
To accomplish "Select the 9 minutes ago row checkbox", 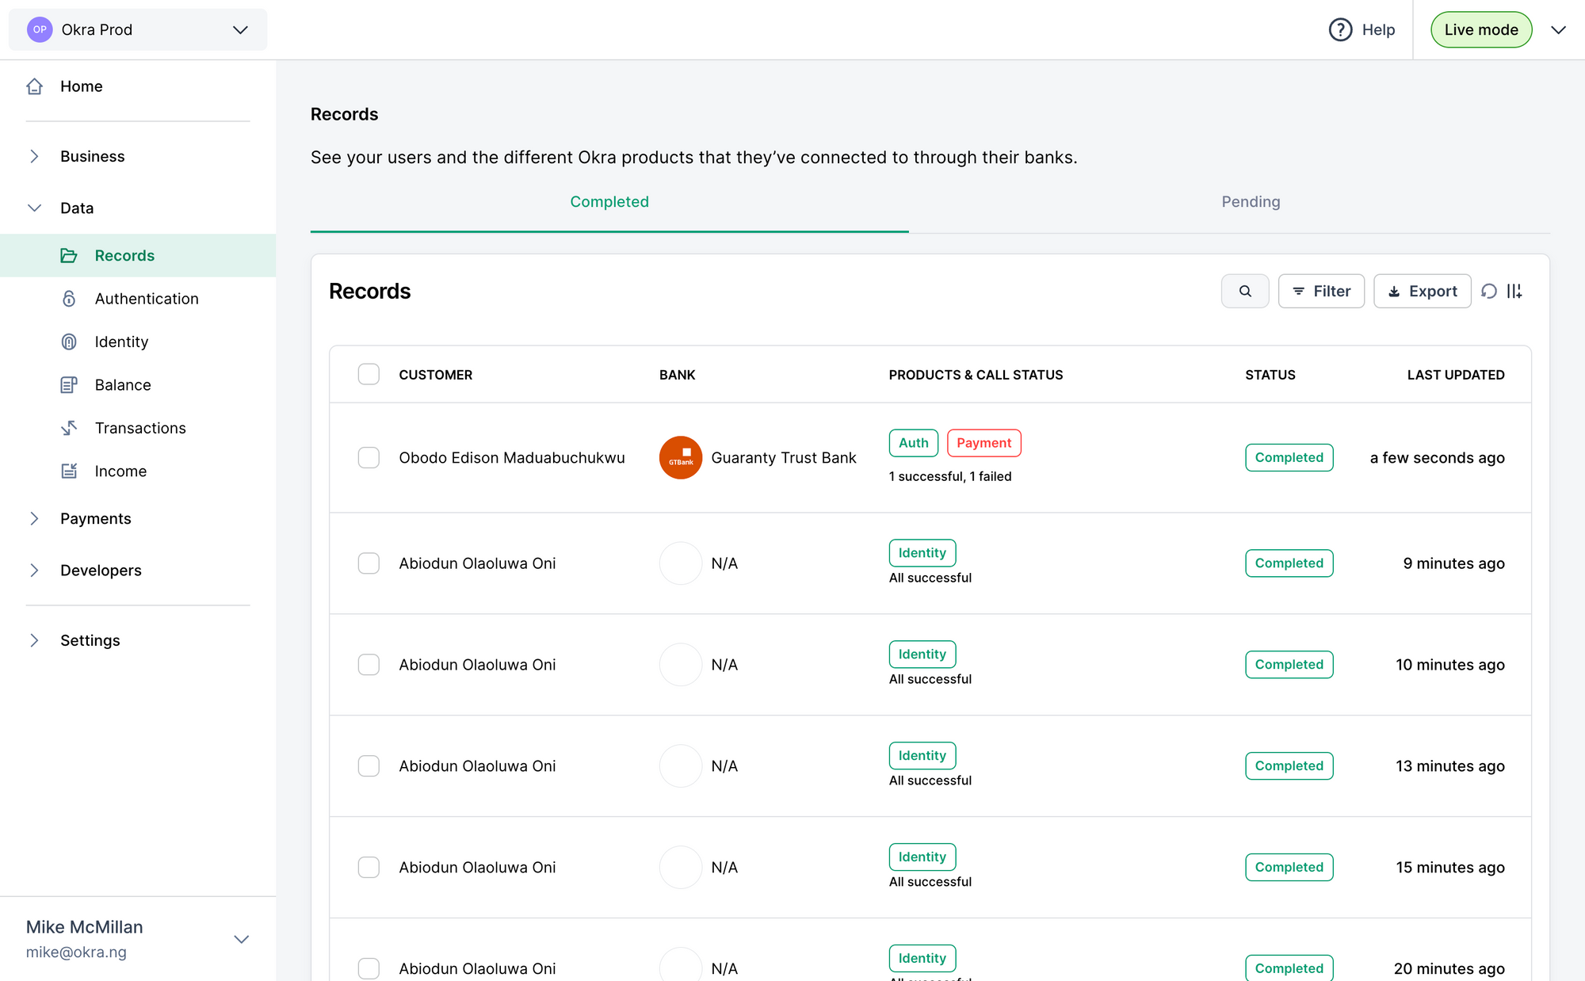I will click(x=369, y=563).
